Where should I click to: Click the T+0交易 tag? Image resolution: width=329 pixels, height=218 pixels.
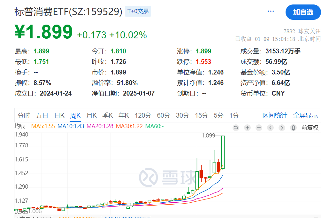point(138,11)
